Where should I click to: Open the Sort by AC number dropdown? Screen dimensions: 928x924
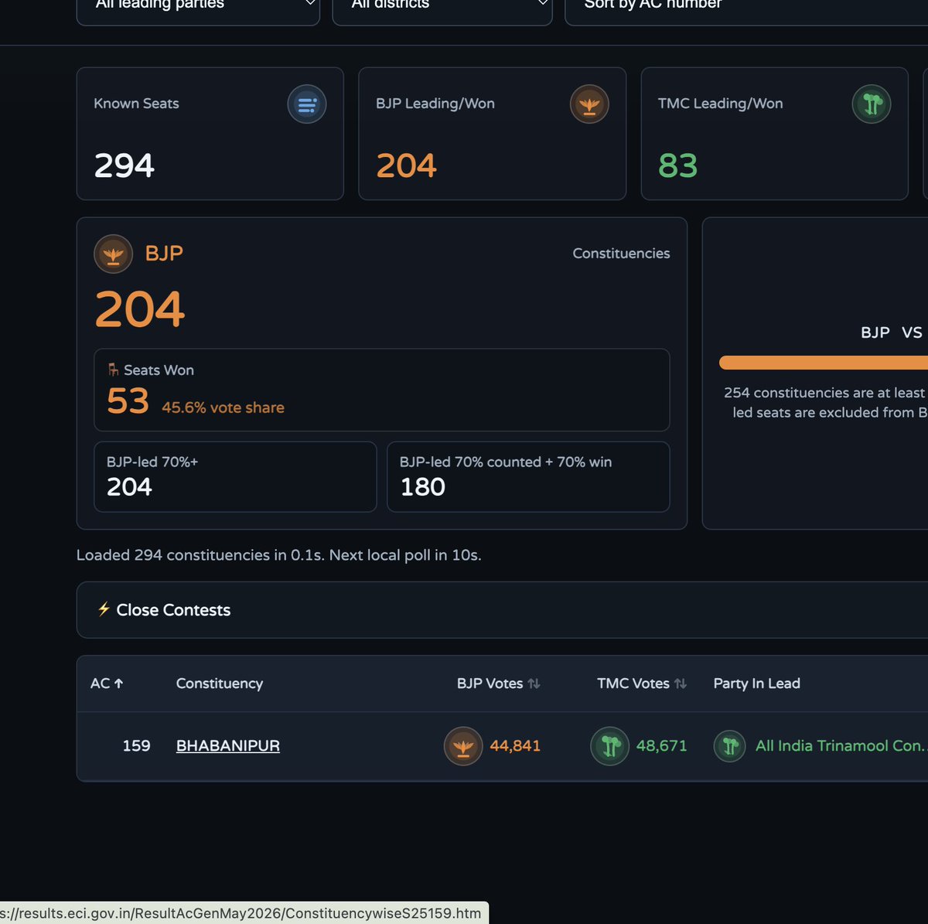click(x=746, y=8)
